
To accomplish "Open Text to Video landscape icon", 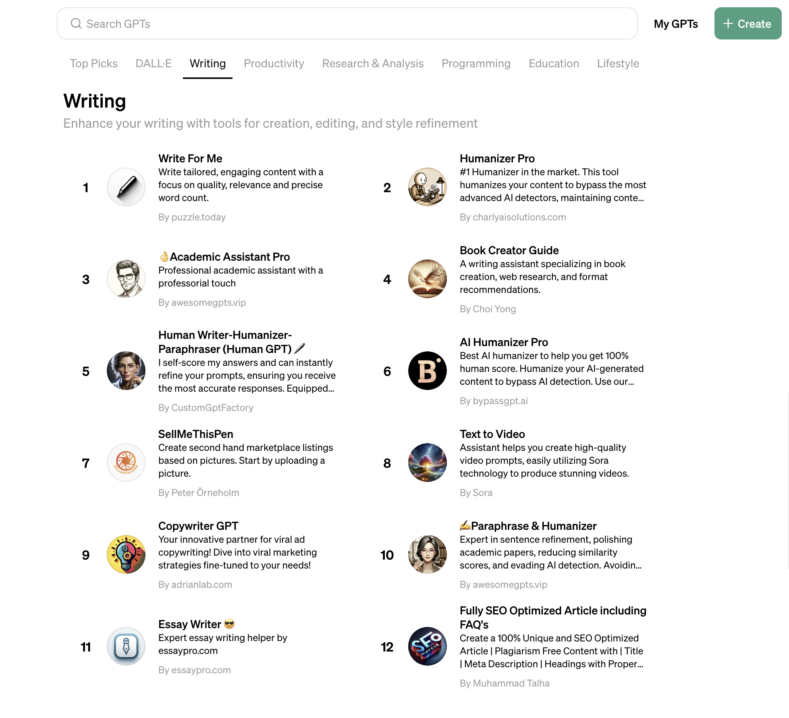I will pyautogui.click(x=428, y=463).
